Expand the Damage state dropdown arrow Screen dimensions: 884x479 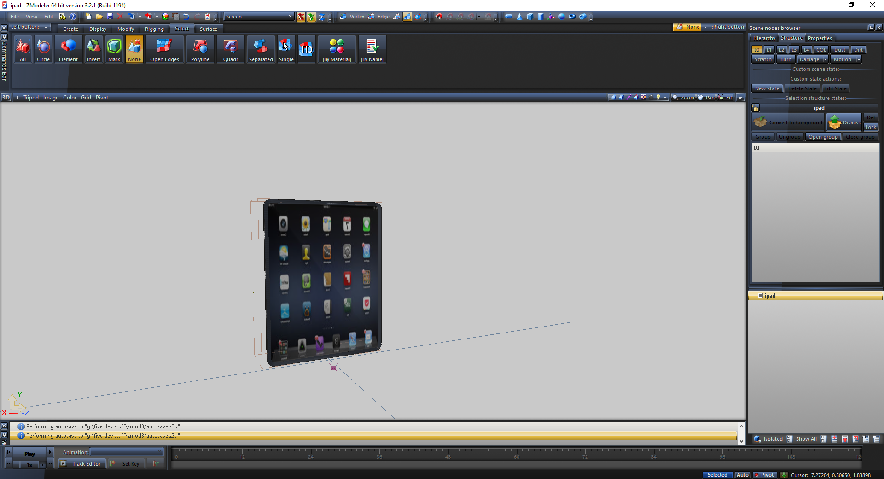point(826,59)
